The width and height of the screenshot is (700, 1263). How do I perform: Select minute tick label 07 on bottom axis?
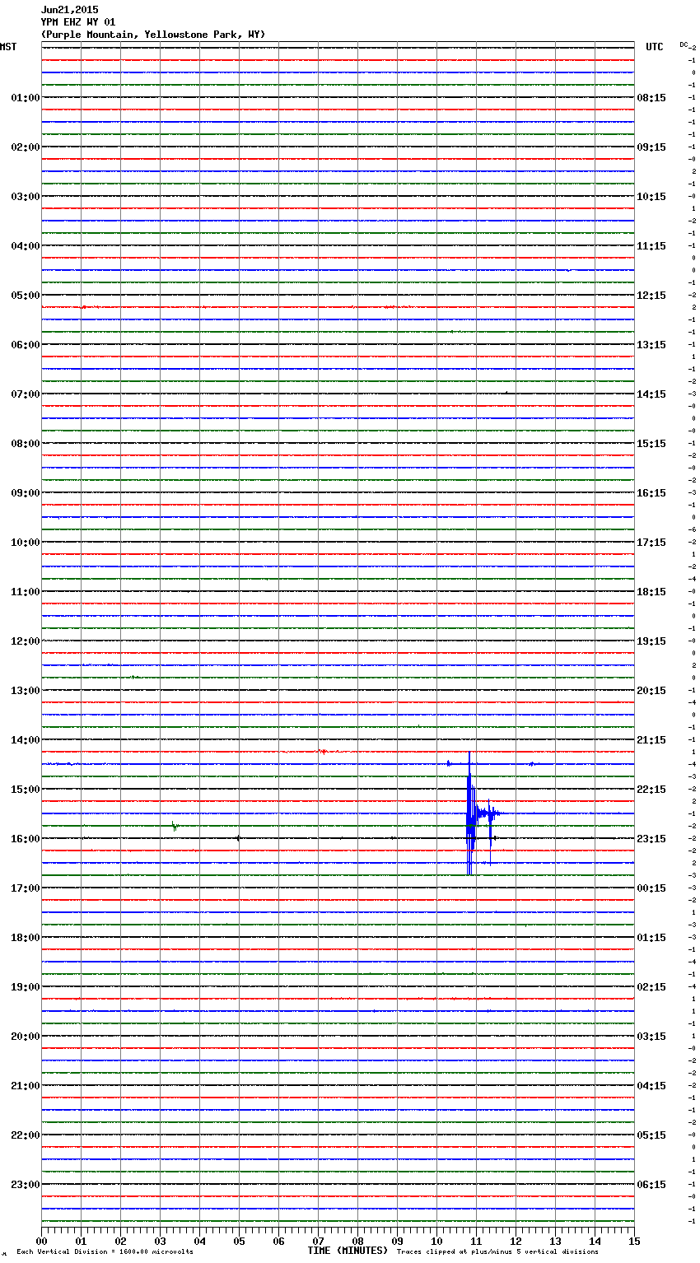pos(318,1241)
